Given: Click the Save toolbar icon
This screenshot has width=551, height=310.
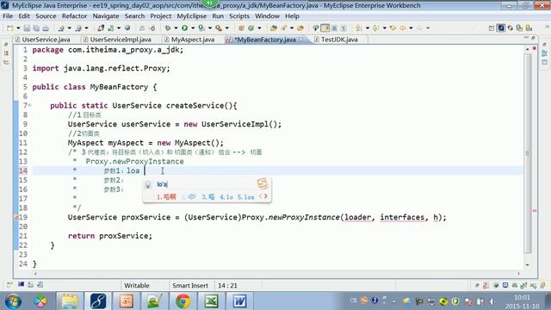Looking at the screenshot, I should point(27,28).
